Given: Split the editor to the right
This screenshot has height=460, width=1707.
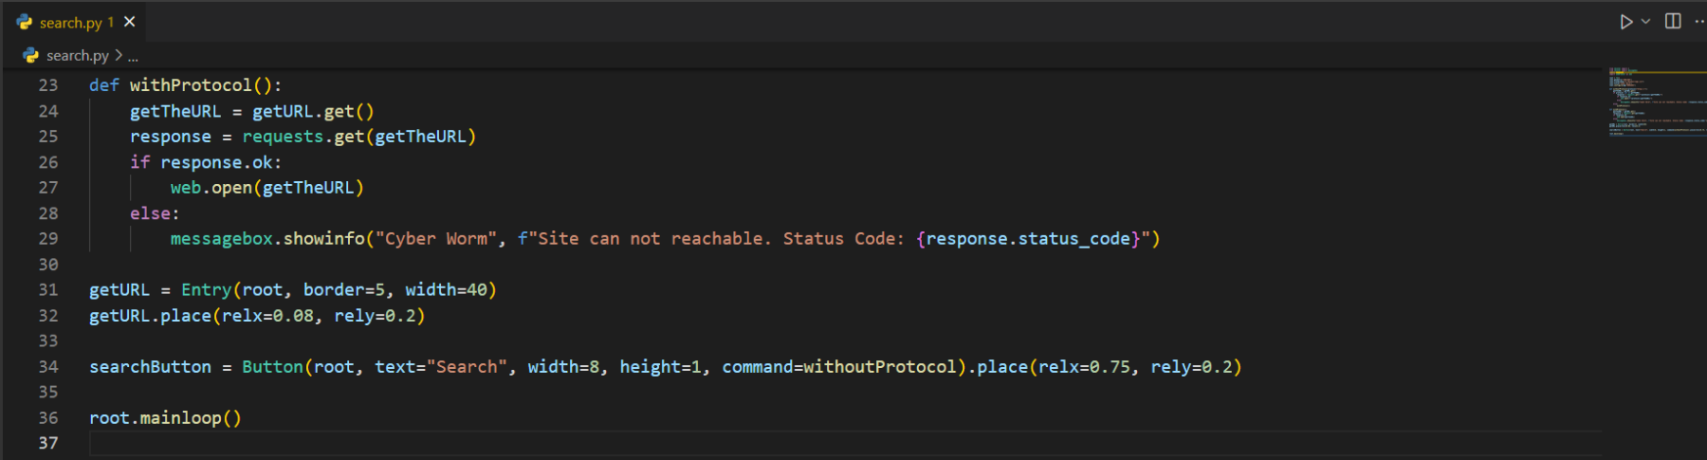Looking at the screenshot, I should (x=1673, y=22).
